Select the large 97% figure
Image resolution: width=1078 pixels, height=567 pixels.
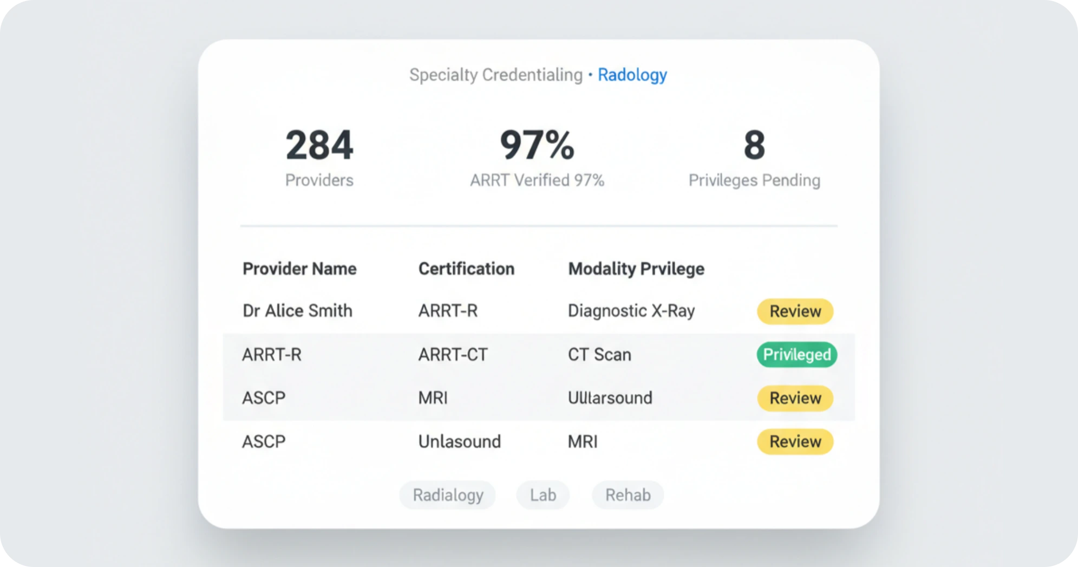pos(537,145)
